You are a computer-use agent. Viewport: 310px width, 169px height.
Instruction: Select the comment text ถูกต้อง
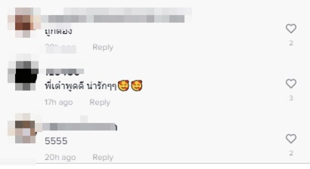[59, 32]
